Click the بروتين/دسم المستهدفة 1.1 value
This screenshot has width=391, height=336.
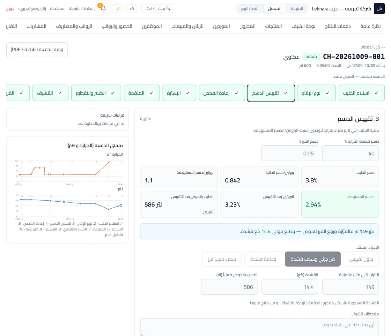coord(149,180)
